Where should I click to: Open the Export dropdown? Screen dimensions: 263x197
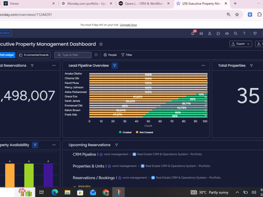click(x=241, y=44)
